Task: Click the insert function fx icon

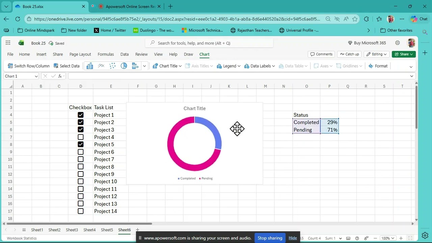Action: (x=60, y=76)
